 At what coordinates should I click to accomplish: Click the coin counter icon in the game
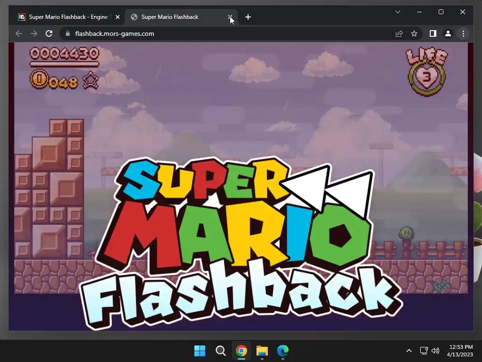(x=39, y=79)
